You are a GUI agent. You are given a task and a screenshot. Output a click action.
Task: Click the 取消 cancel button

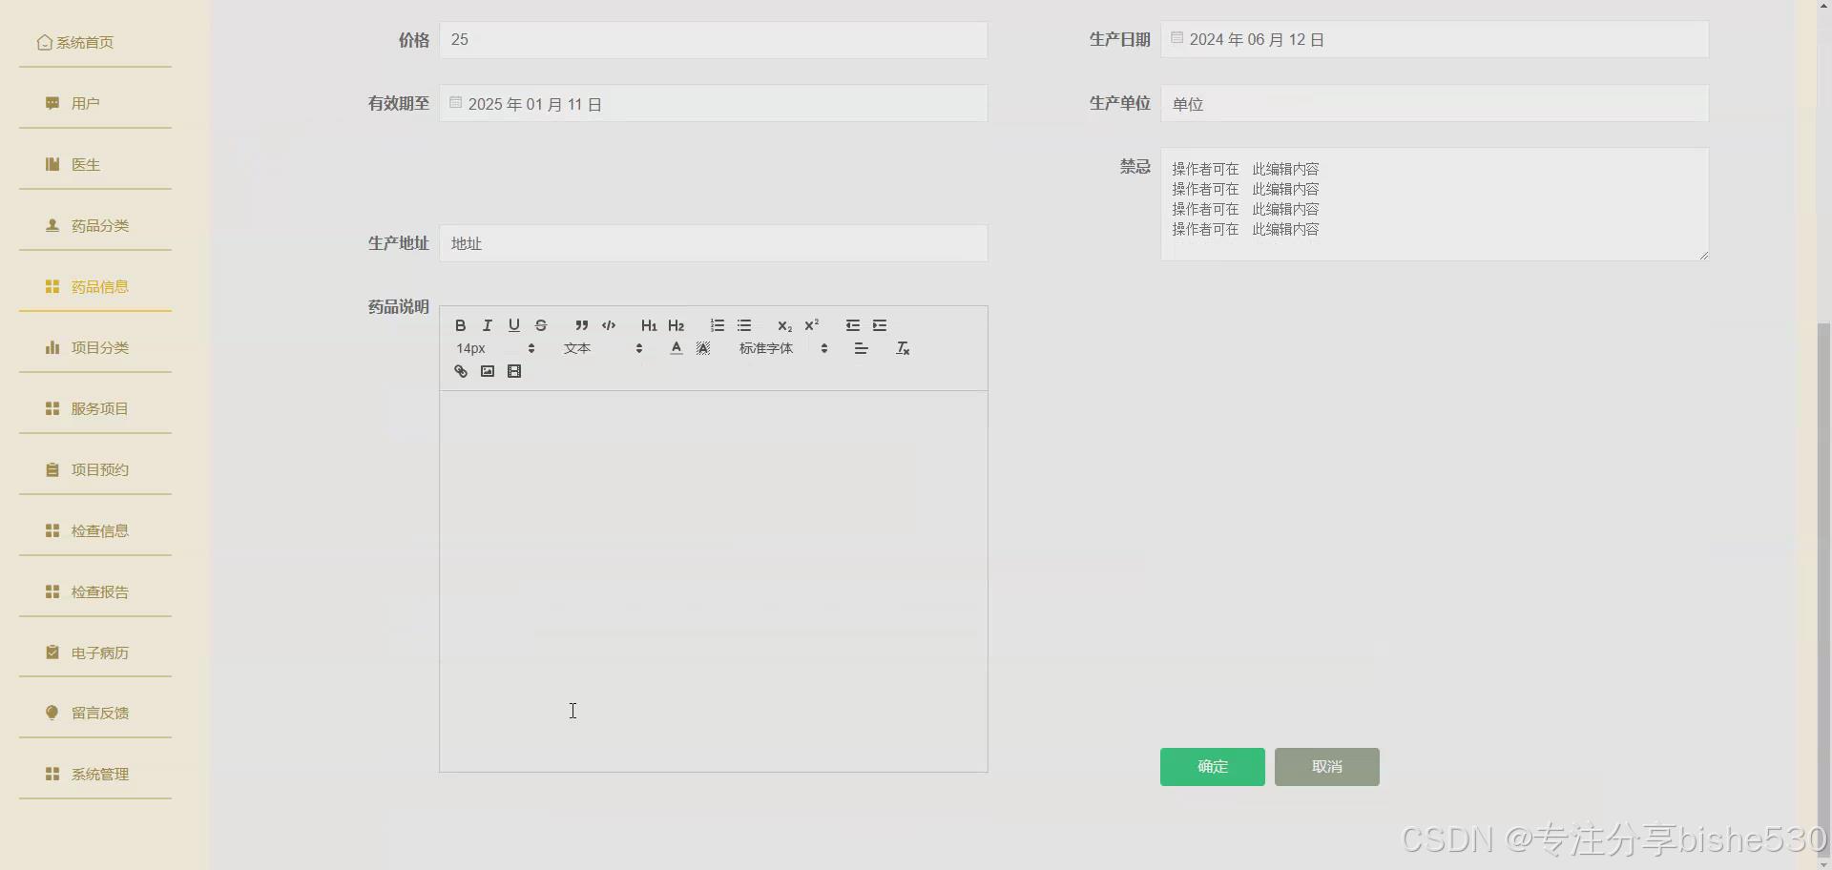(x=1327, y=767)
